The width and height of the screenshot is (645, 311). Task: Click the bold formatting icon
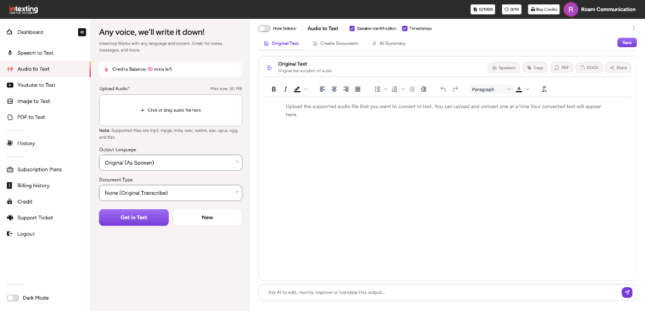(274, 89)
